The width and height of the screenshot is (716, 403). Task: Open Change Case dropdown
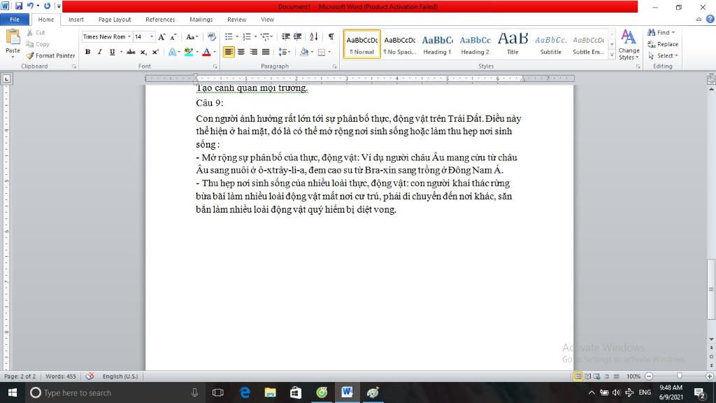192,37
